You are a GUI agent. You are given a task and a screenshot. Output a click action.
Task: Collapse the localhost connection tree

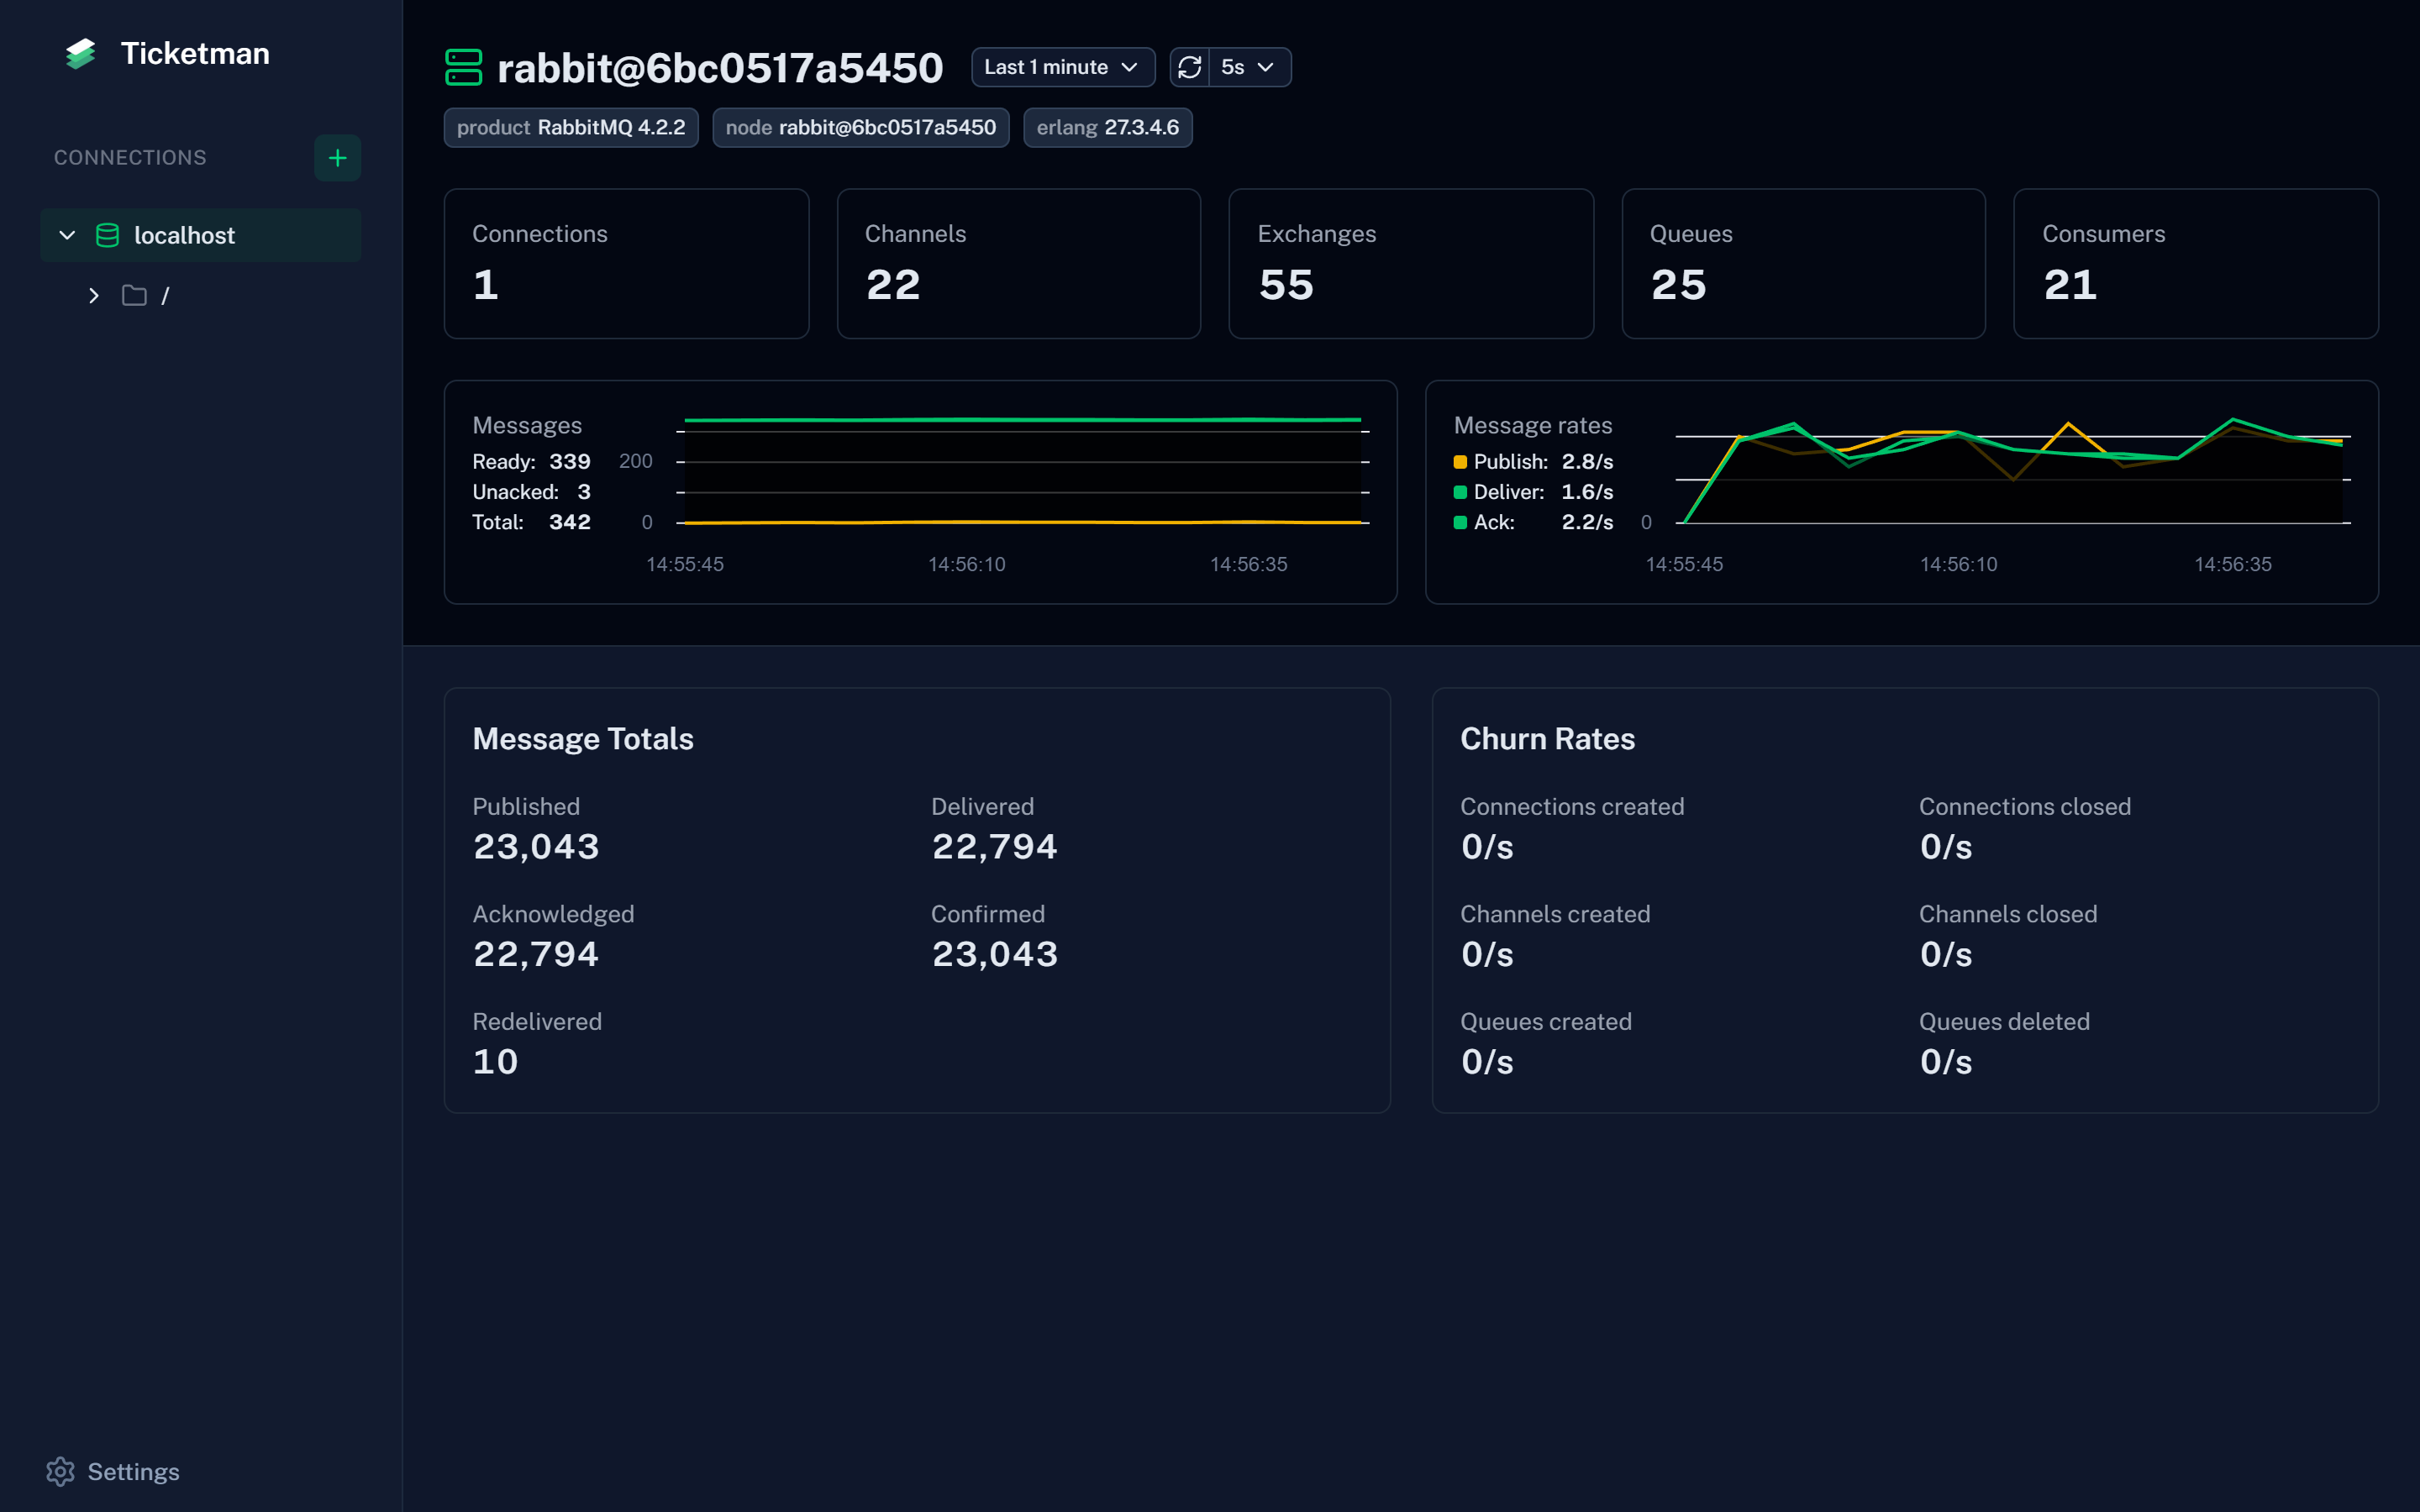[x=67, y=235]
